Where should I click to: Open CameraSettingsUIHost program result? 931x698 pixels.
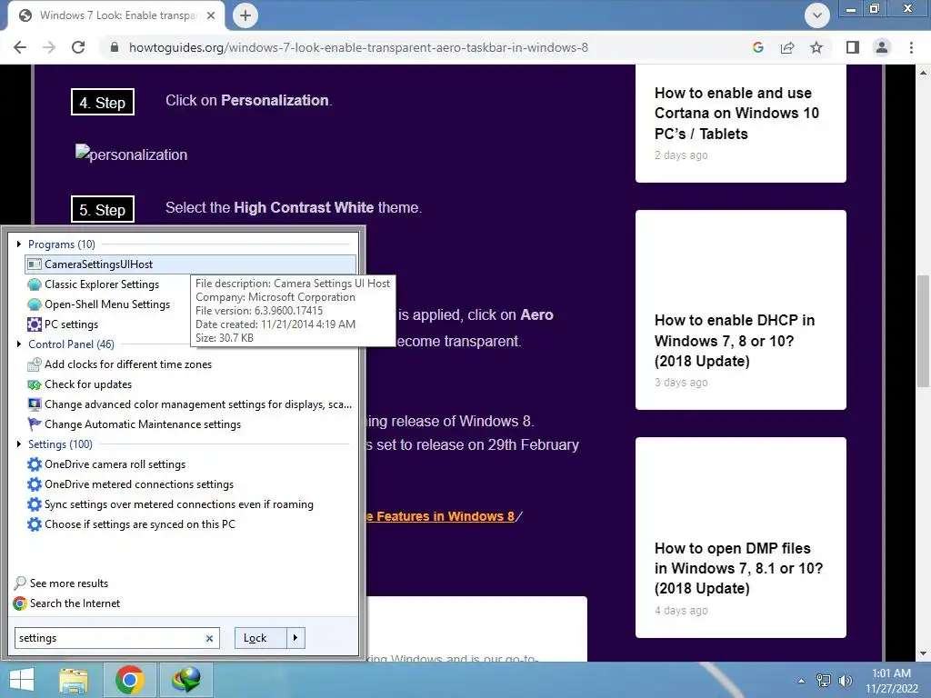[x=191, y=264]
